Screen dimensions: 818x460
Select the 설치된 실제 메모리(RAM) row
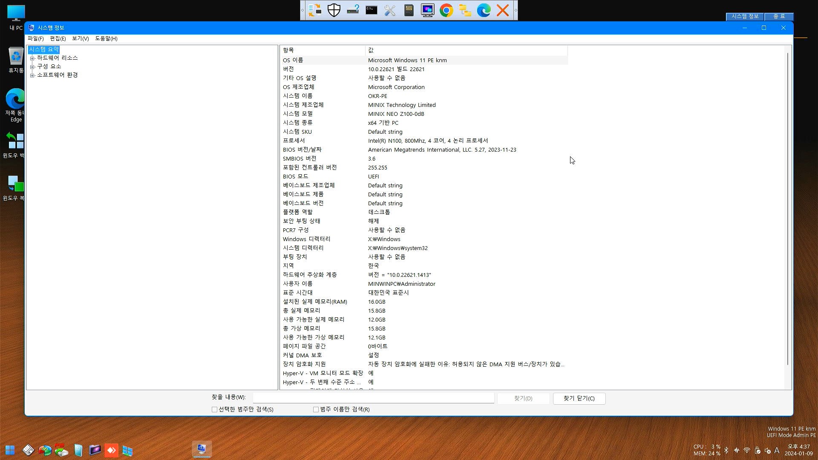[424, 302]
